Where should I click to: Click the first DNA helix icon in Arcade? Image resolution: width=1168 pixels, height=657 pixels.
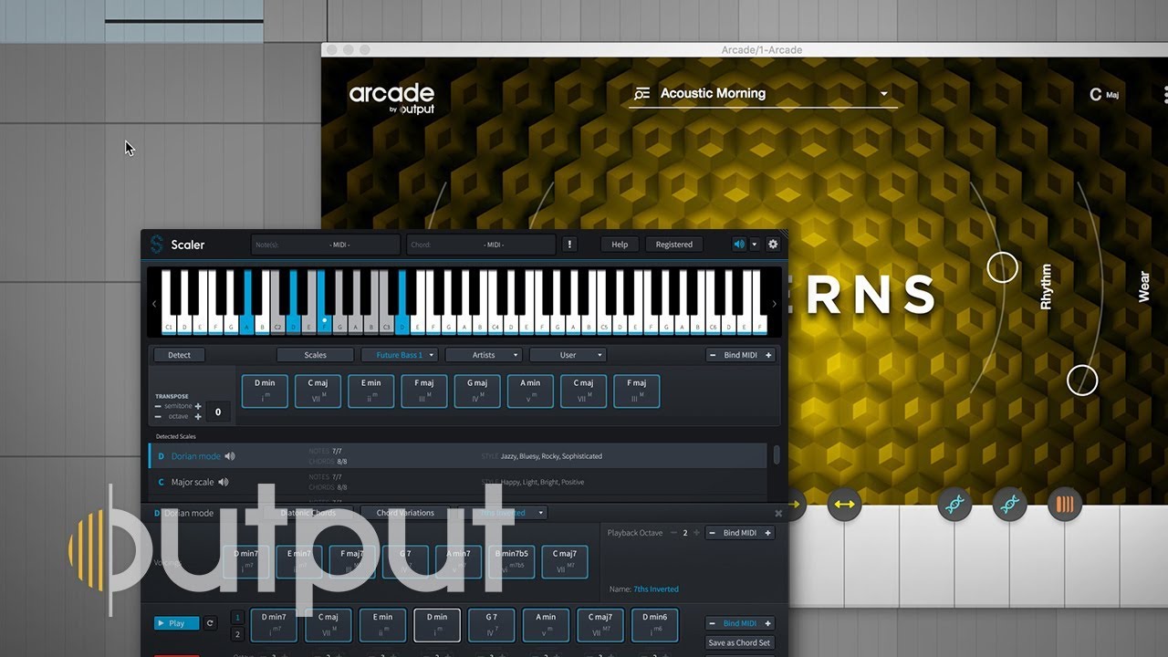pyautogui.click(x=954, y=504)
